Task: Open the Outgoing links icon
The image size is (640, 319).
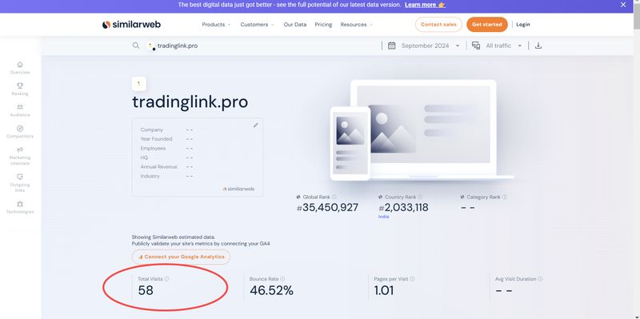Action: pos(20,177)
